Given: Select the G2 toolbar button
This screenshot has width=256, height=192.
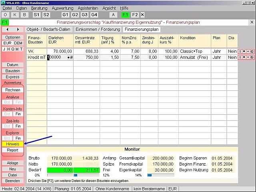Looking at the screenshot, I should (75, 15).
